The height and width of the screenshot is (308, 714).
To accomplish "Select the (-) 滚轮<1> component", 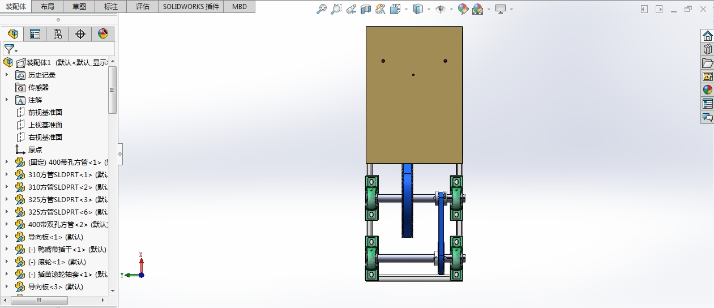I will pos(57,262).
